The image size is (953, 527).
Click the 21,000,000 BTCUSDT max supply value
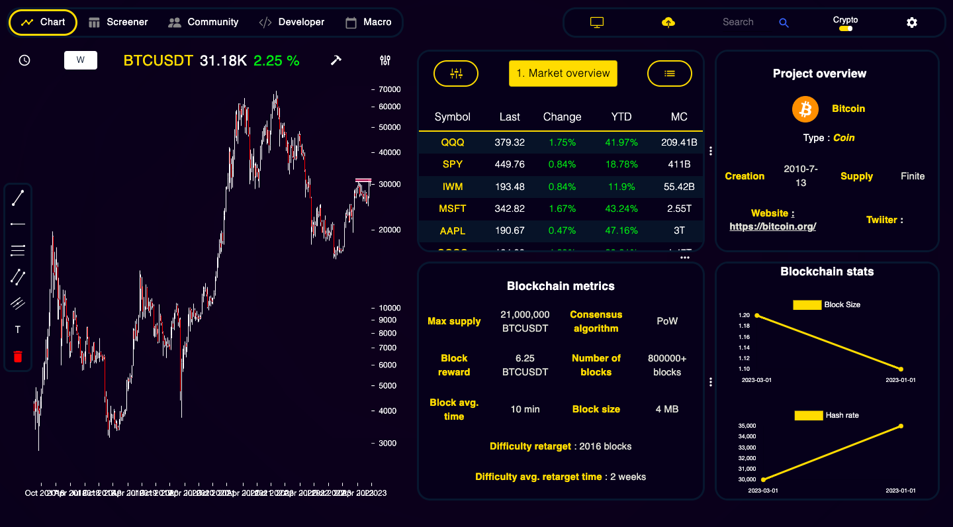[525, 322]
